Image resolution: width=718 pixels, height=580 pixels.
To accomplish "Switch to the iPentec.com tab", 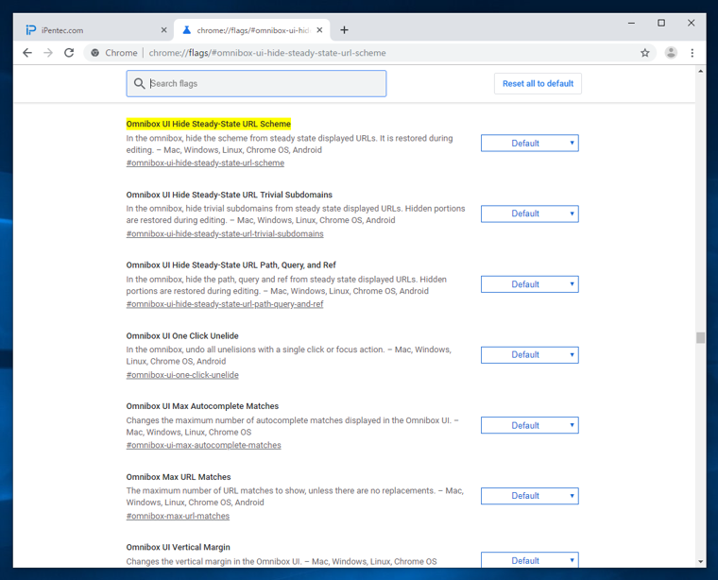I will 94,30.
